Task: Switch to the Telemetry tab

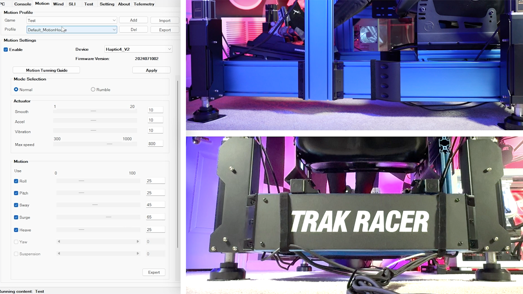Action: click(144, 4)
